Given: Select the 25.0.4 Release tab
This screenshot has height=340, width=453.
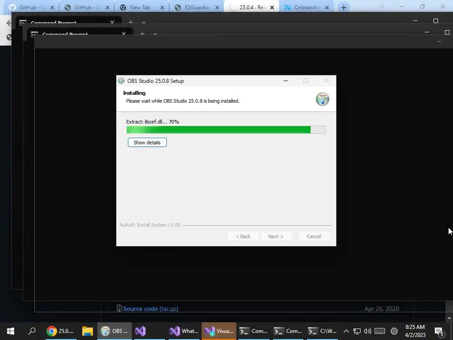Looking at the screenshot, I should [251, 7].
